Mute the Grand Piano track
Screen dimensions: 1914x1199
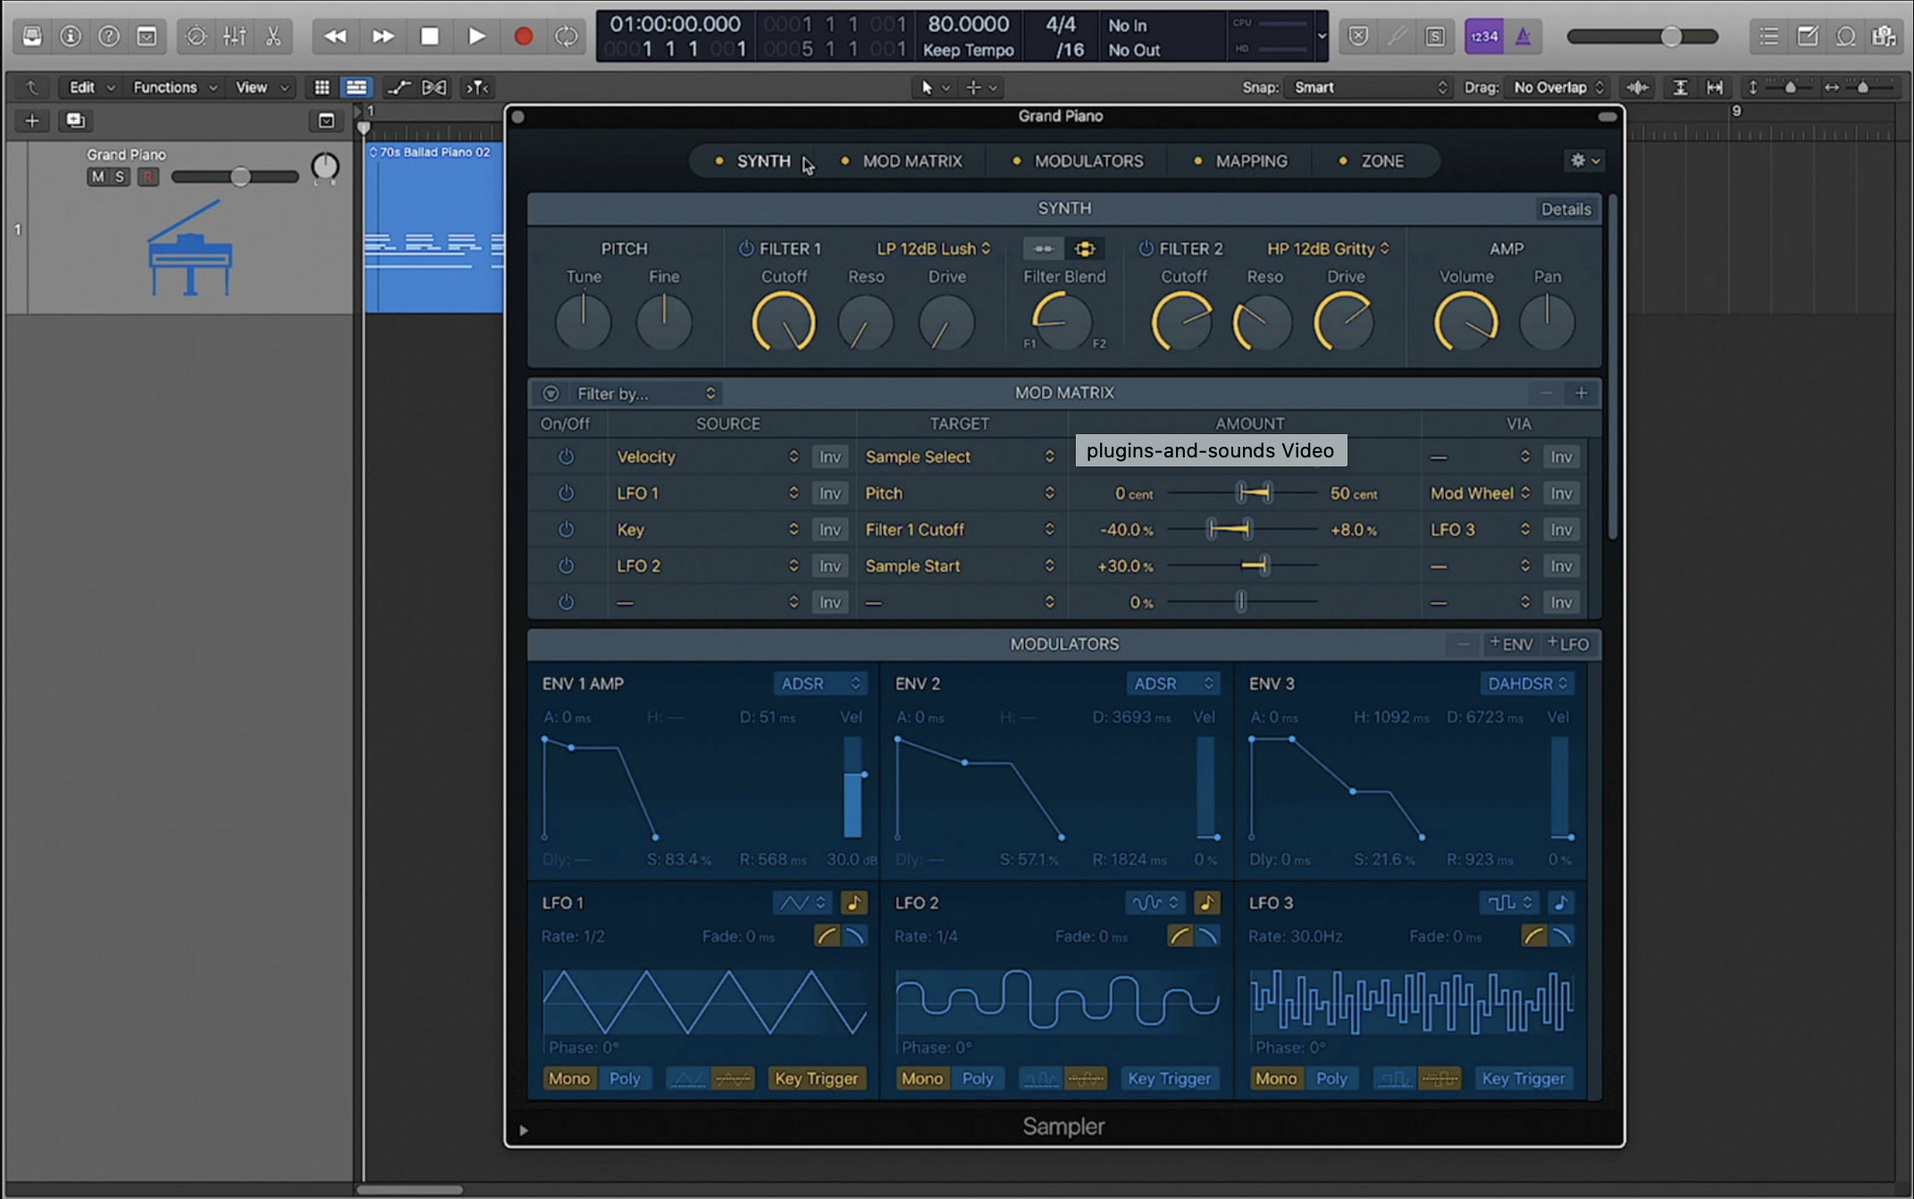point(97,177)
